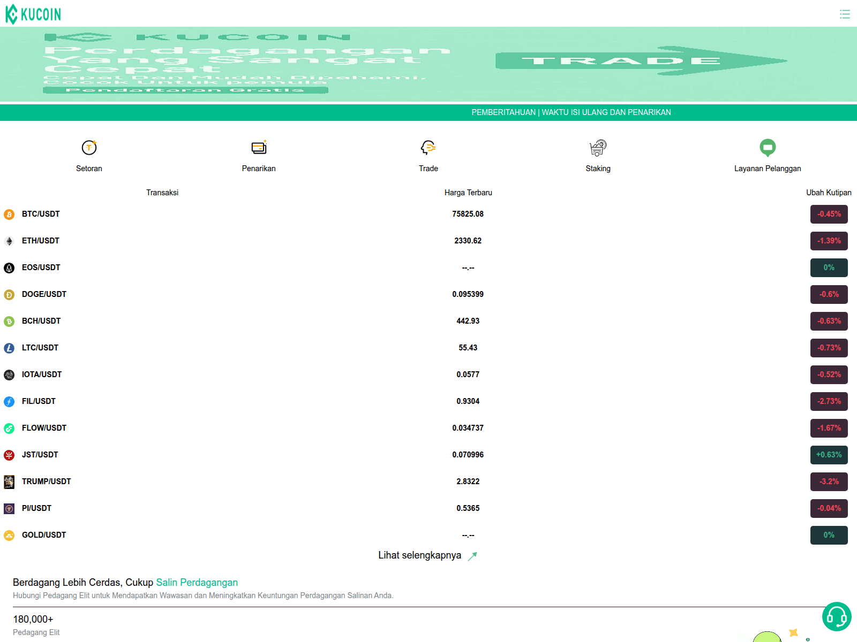Open the hamburger menu icon
857x642 pixels.
[845, 14]
